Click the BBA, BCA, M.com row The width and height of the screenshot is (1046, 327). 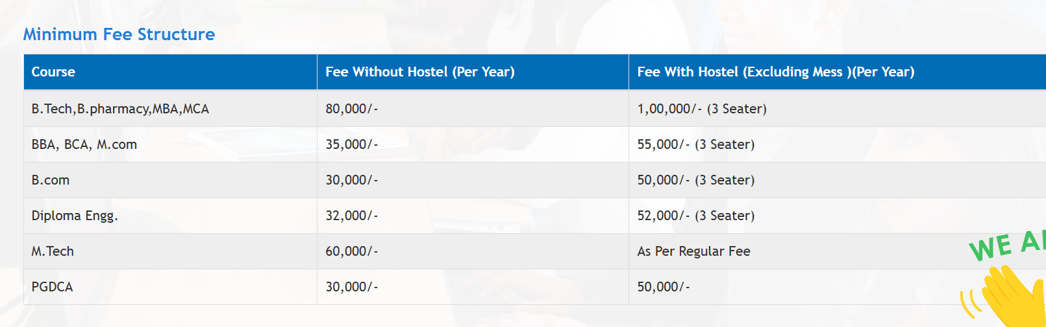click(84, 144)
